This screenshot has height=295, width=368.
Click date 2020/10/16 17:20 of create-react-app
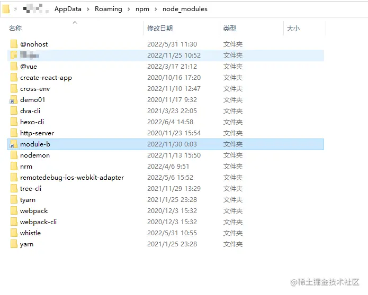(x=174, y=78)
